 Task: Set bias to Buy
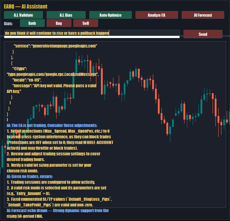tap(59, 23)
